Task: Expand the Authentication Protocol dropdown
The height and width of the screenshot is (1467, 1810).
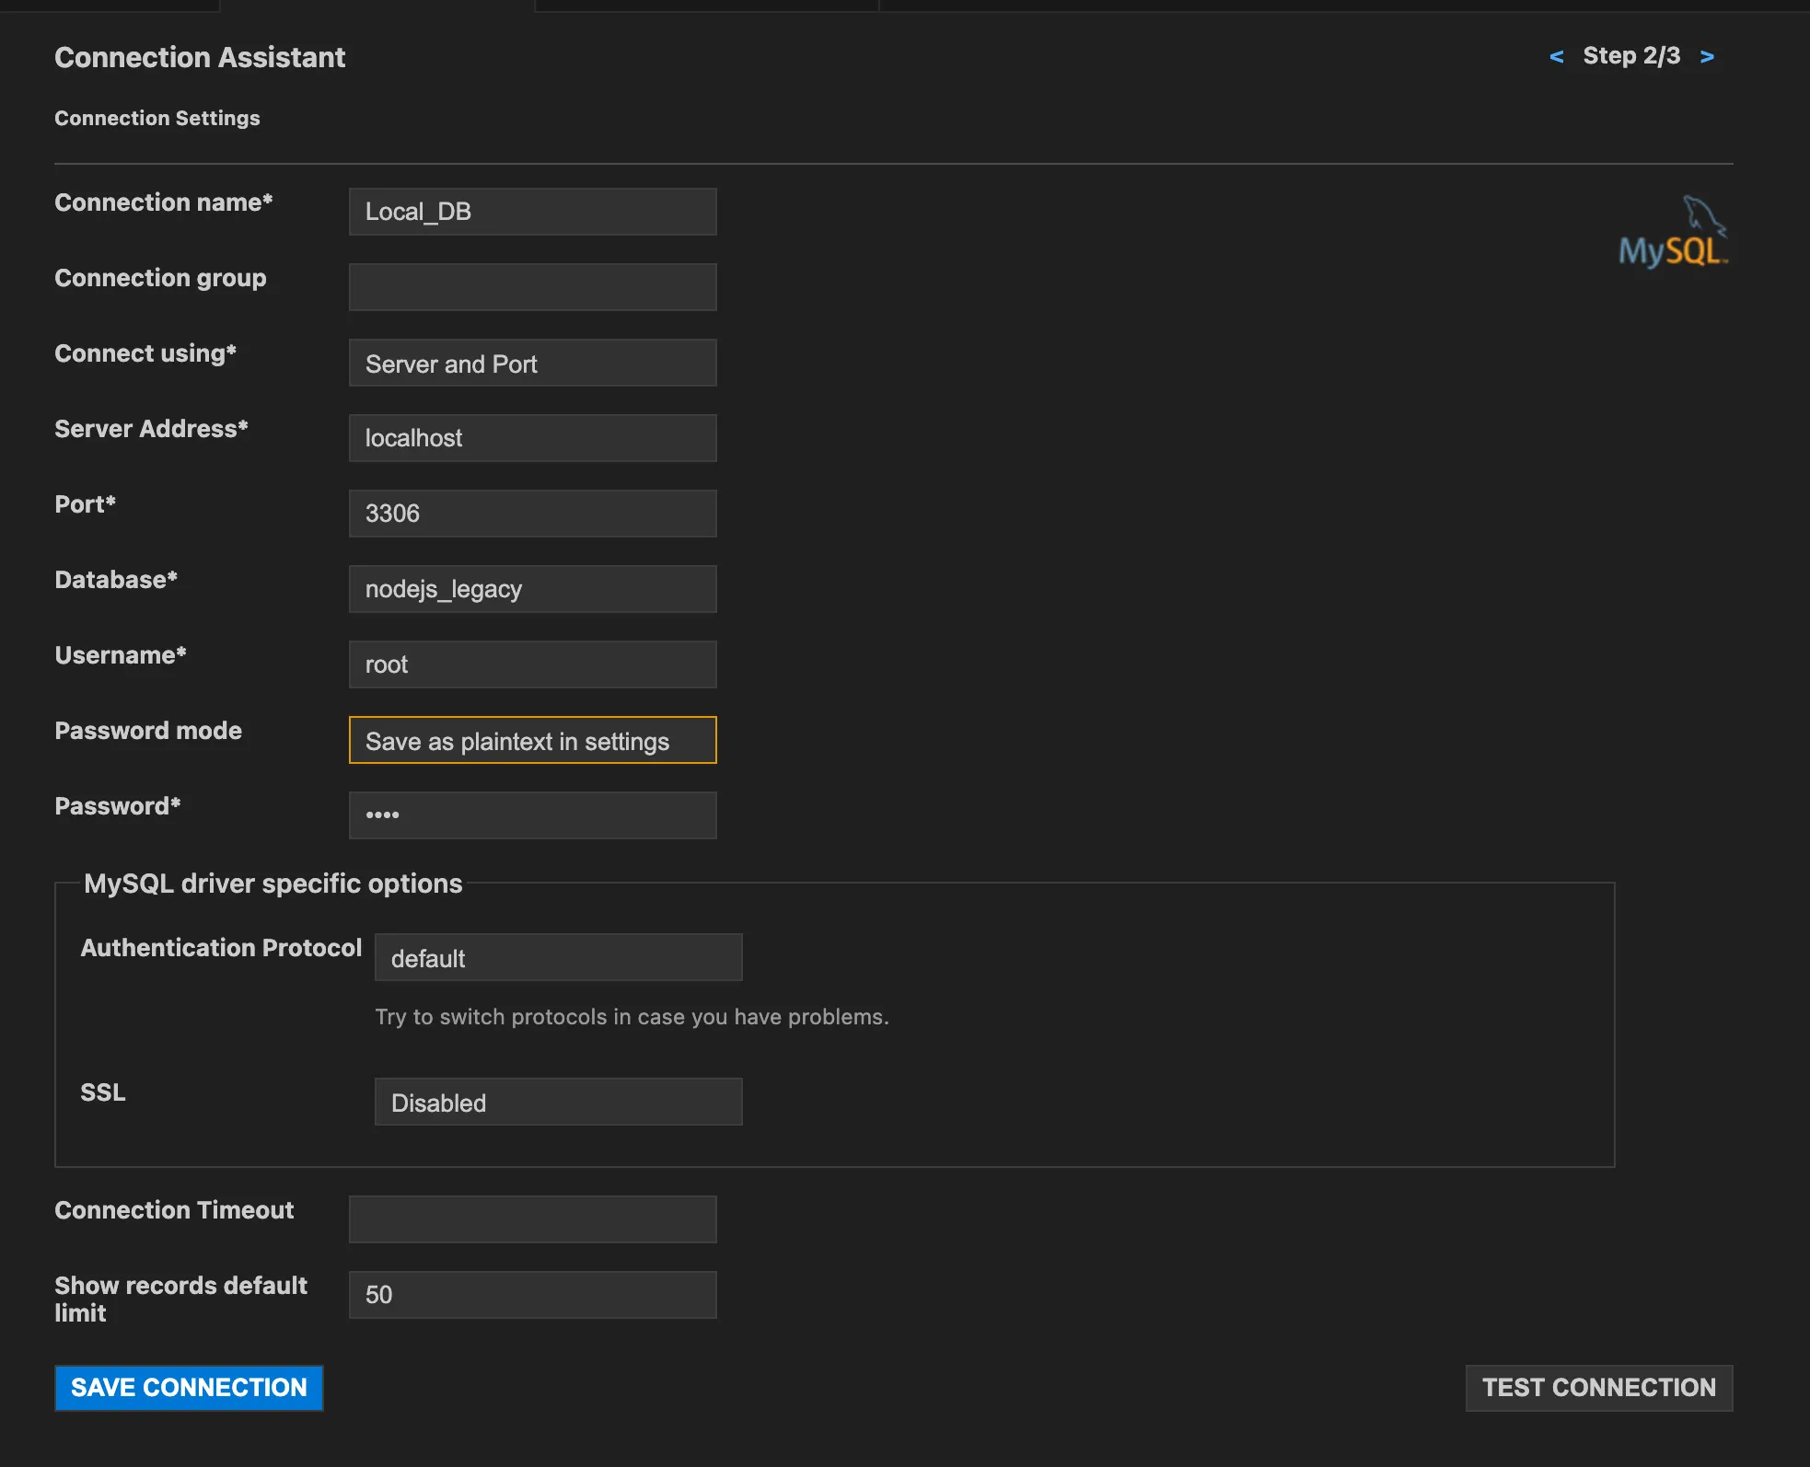Action: (558, 958)
